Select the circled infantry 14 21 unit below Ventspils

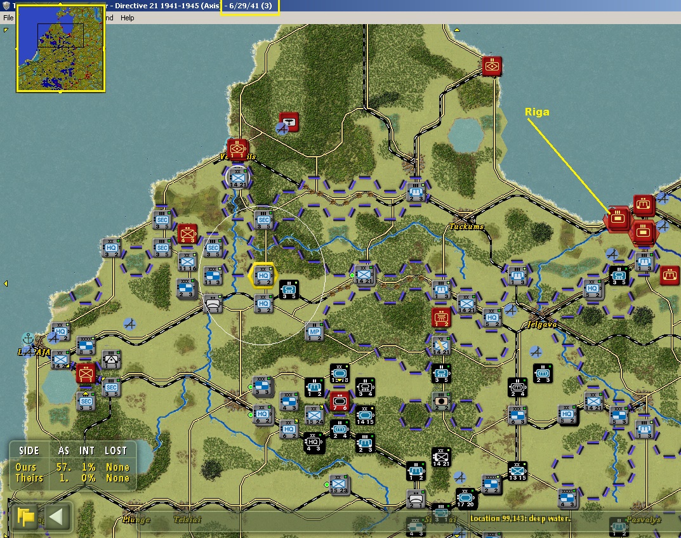click(237, 177)
